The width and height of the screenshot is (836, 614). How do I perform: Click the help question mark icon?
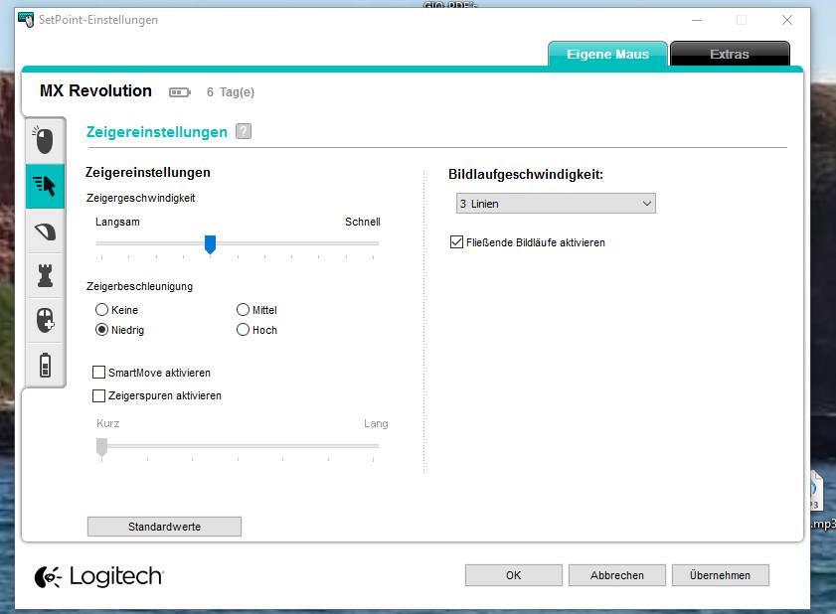coord(244,131)
